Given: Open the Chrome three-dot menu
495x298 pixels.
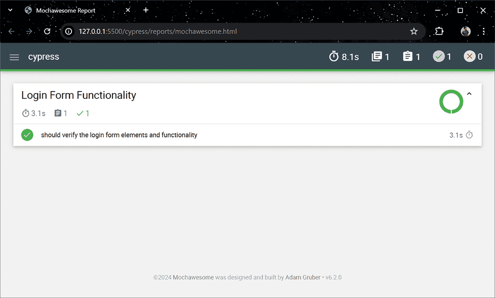Looking at the screenshot, I should click(484, 31).
